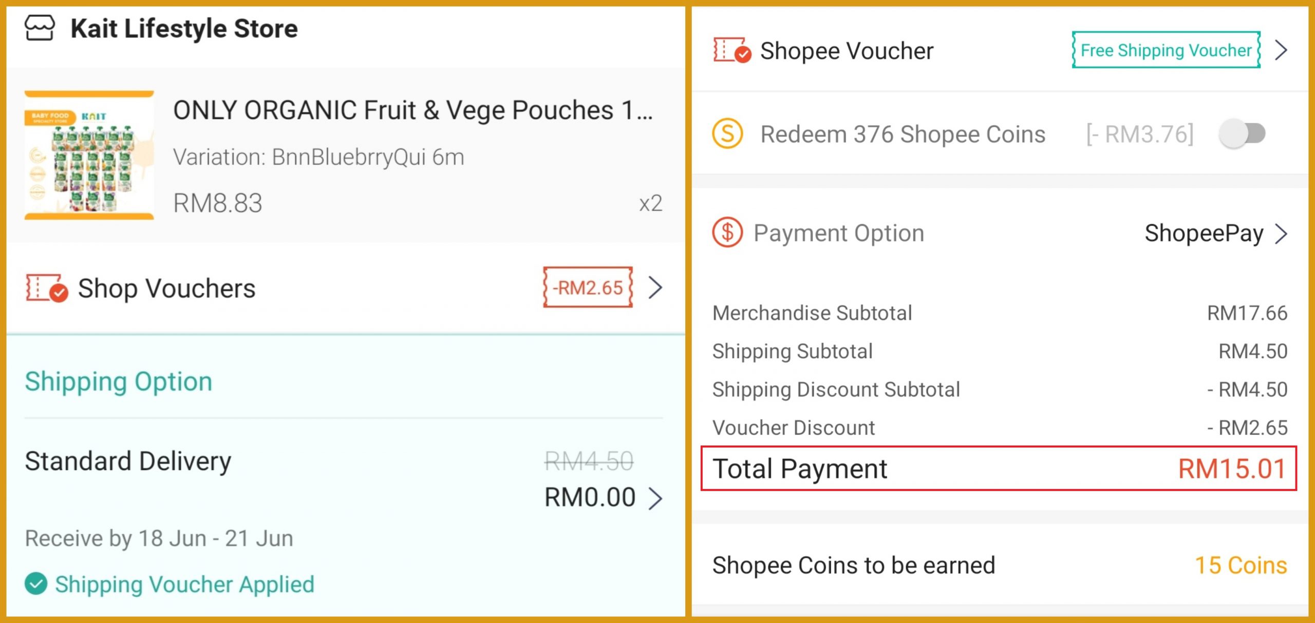1315x623 pixels.
Task: Click the Kait Lifestyle Store shop icon
Action: (40, 28)
